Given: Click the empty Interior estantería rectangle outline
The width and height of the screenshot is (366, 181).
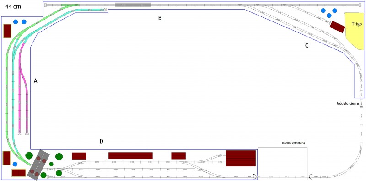Looking at the screenshot, I should tap(282, 163).
